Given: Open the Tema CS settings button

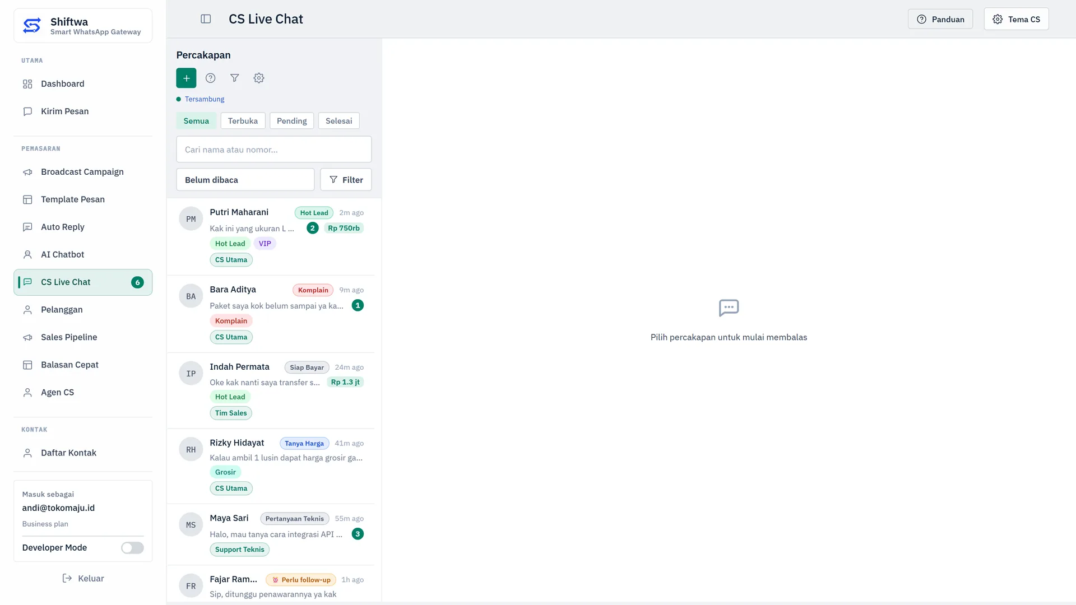Looking at the screenshot, I should pyautogui.click(x=1016, y=19).
